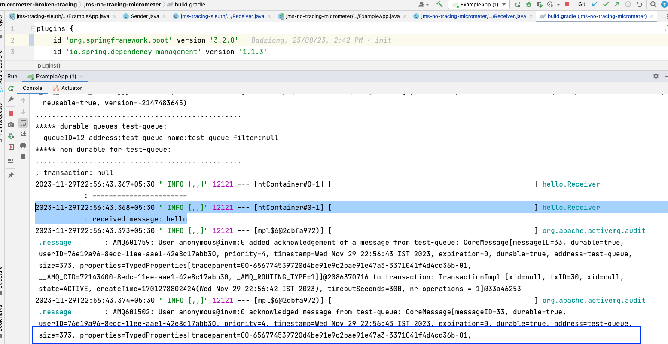This screenshot has width=668, height=344.
Task: Click the Exit icon in Run sidebar
Action: click(x=11, y=147)
